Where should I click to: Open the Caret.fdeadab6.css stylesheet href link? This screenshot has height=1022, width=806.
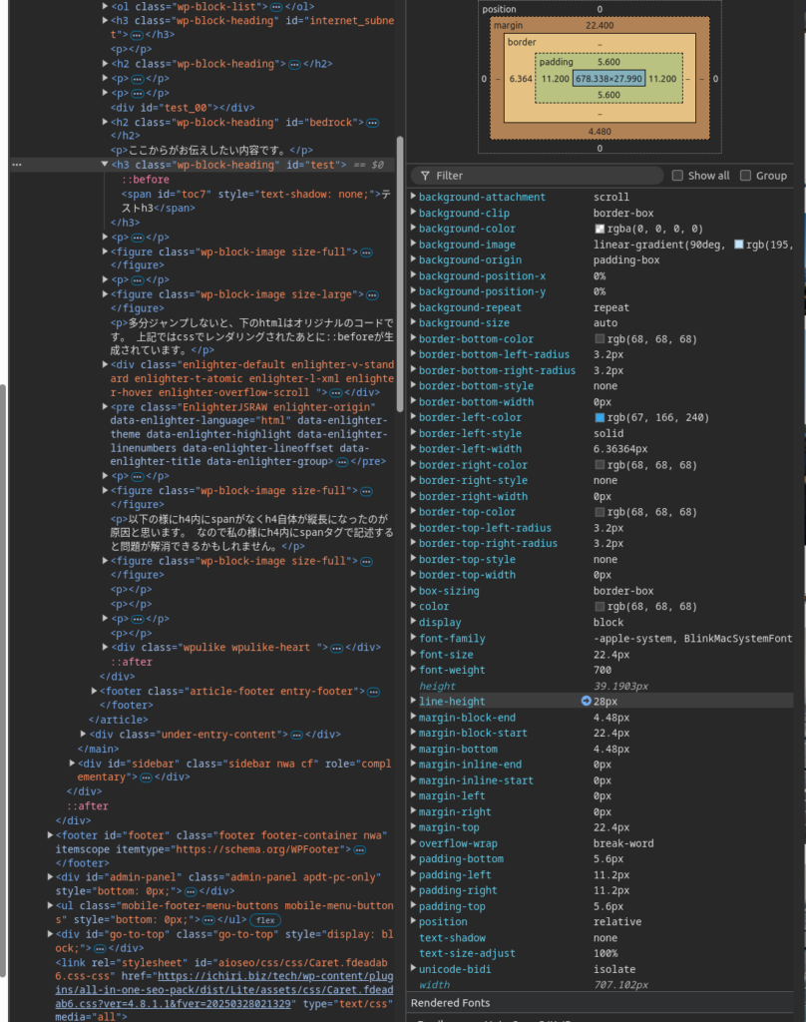[223, 990]
